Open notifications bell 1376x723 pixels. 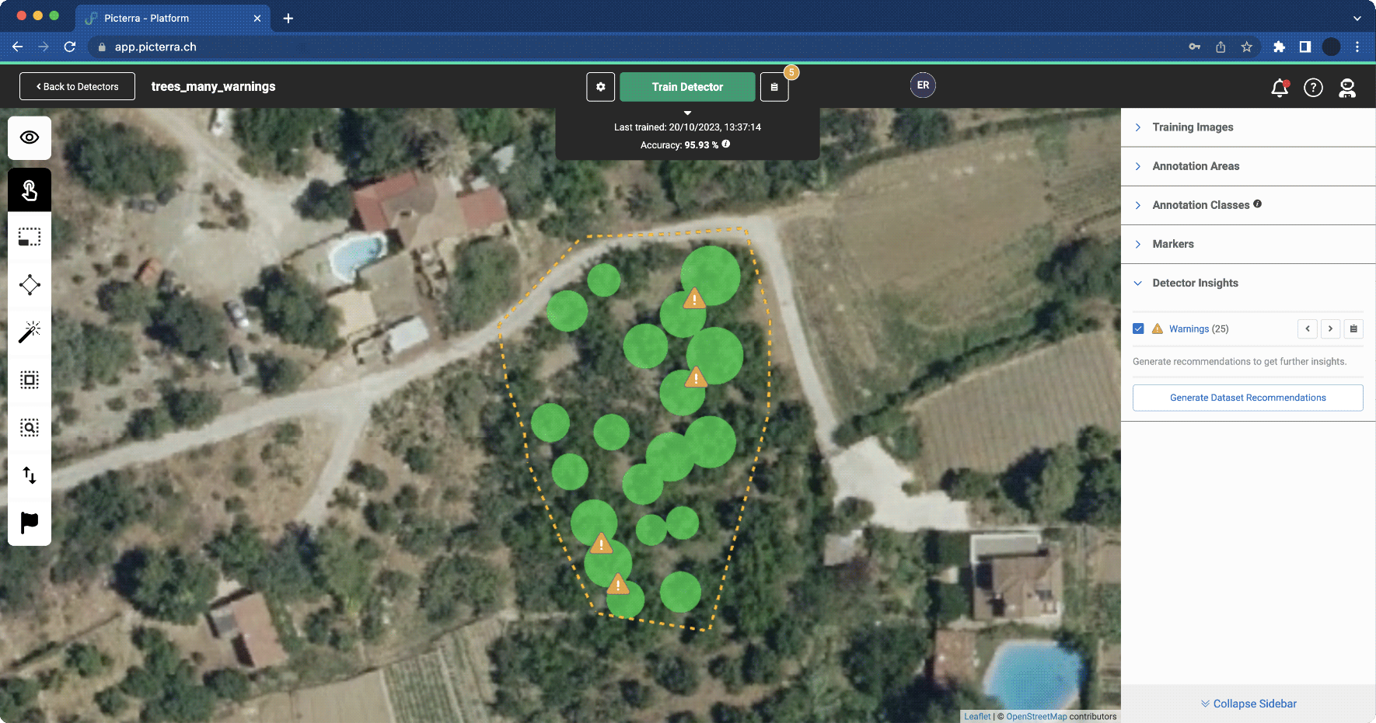(x=1280, y=88)
